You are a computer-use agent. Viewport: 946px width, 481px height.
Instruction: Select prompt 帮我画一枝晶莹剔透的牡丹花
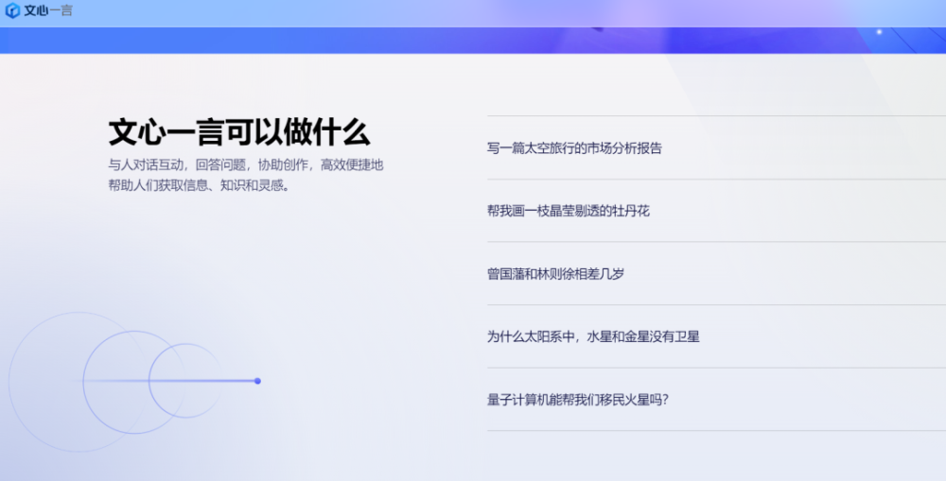pos(569,211)
